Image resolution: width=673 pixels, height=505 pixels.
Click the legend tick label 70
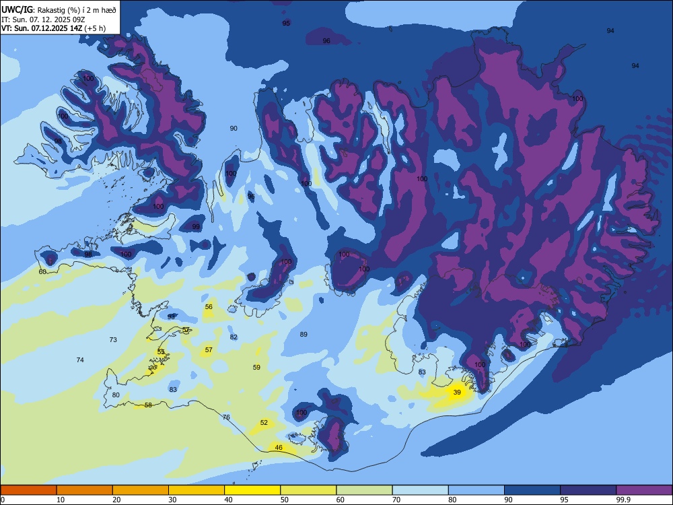pos(396,500)
